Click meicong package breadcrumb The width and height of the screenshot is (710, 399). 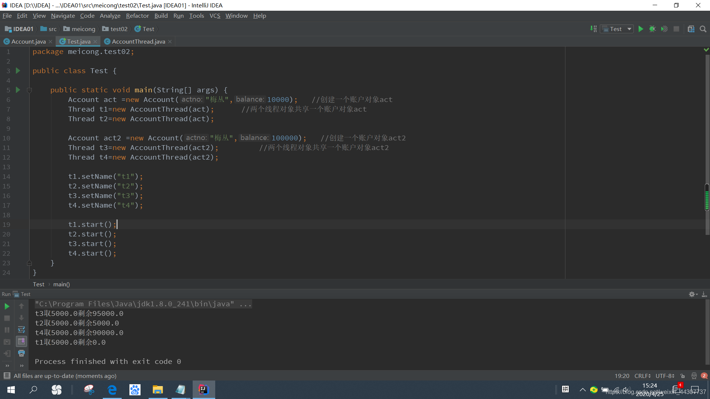tap(80, 29)
